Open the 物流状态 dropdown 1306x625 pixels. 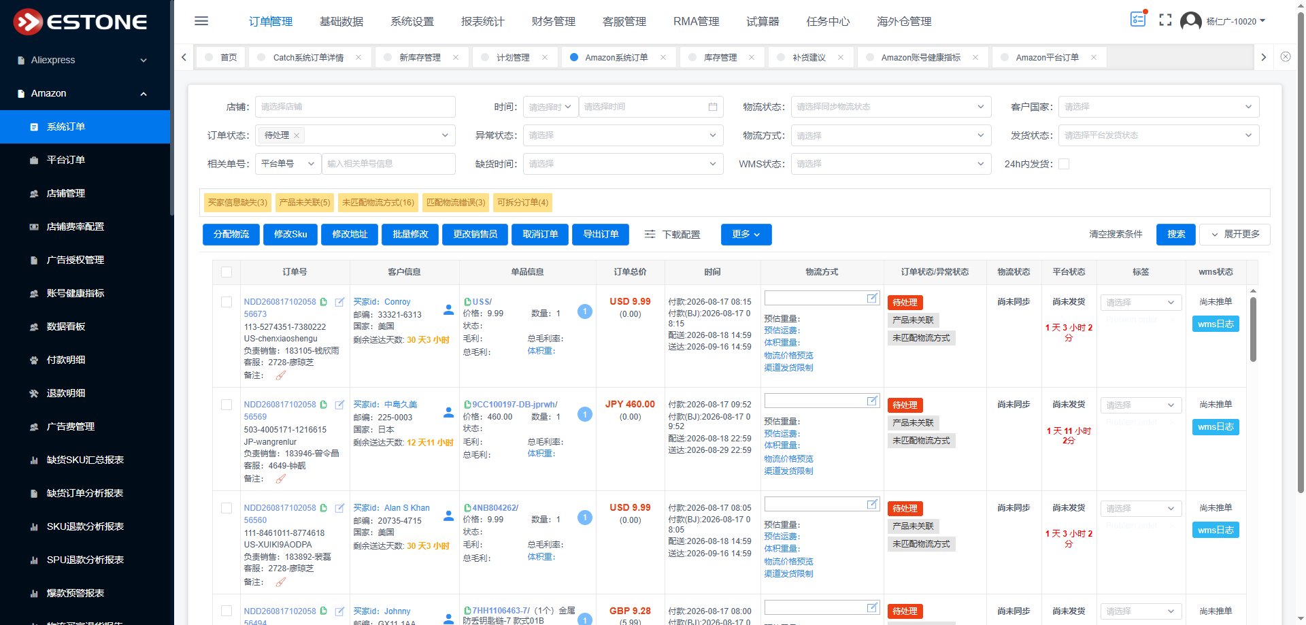[x=890, y=107]
